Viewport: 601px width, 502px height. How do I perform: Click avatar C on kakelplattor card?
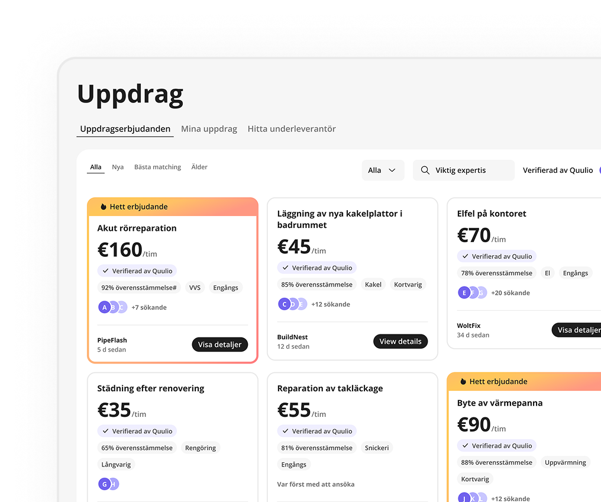coord(285,304)
